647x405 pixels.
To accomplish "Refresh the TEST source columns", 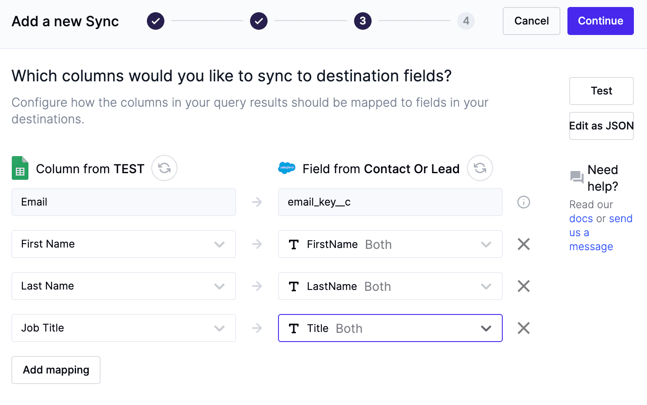I will 164,168.
